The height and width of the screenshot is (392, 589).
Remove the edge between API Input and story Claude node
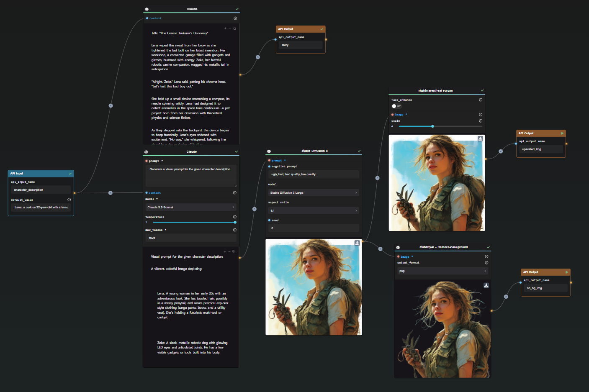coord(111,105)
